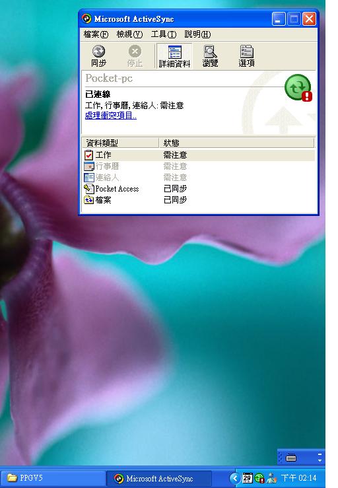Click the messenger person tray icon
Screen dimensions: 338x488
pyautogui.click(x=272, y=478)
